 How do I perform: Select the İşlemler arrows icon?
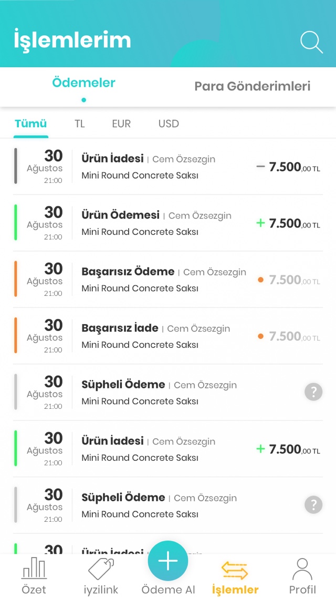(235, 570)
